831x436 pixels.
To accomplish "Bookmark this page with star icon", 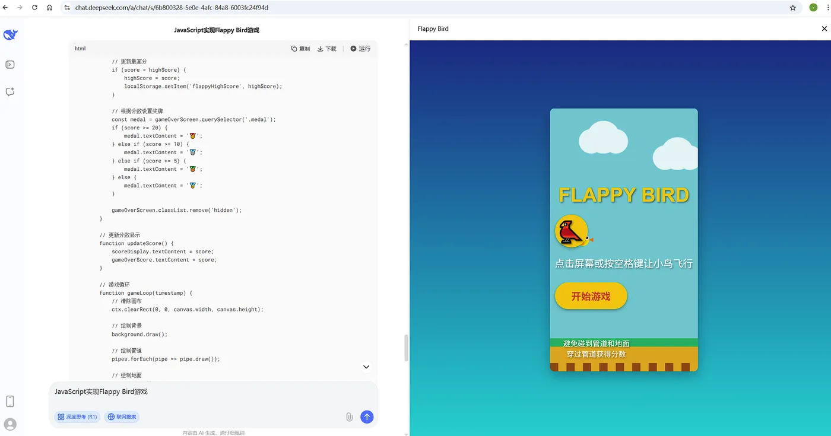I will [793, 8].
